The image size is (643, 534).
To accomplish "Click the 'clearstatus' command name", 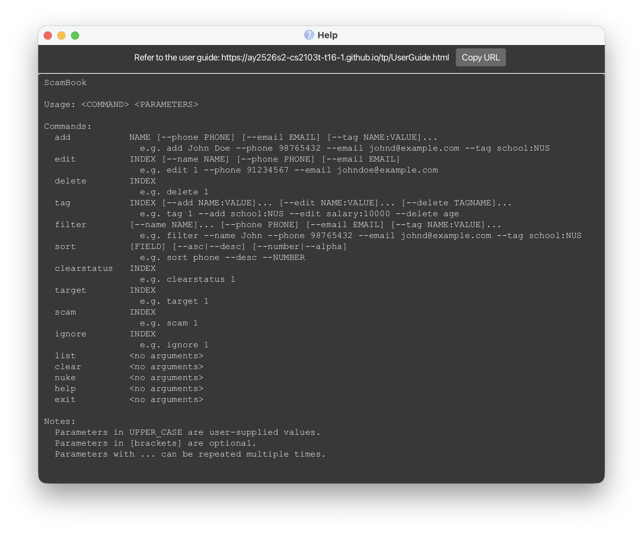I will coord(84,268).
